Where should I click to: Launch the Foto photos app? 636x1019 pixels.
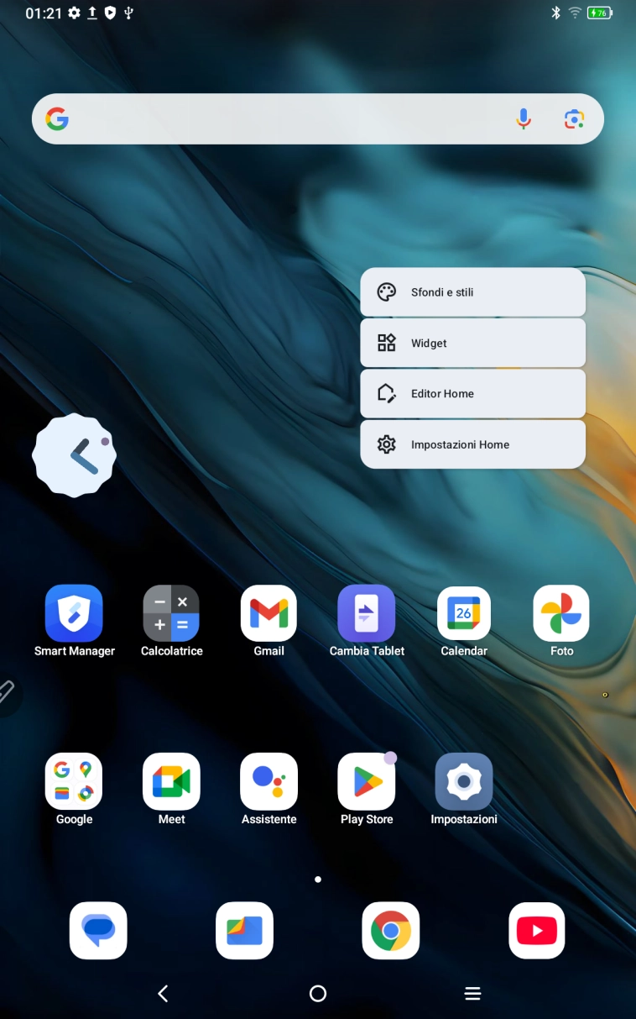[x=561, y=614]
